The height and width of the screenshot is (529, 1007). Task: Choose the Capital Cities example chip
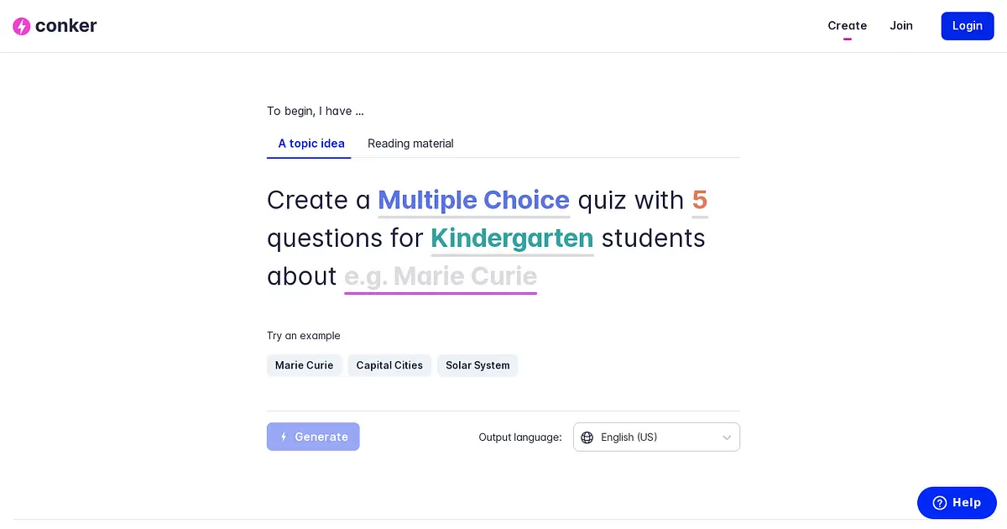389,365
